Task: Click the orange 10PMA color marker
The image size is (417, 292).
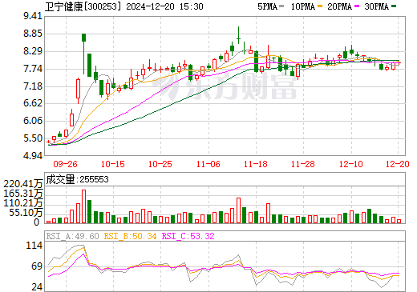Action: tap(320, 6)
